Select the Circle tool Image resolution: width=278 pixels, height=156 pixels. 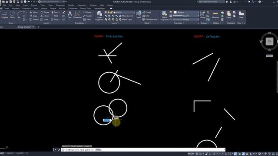(12, 15)
